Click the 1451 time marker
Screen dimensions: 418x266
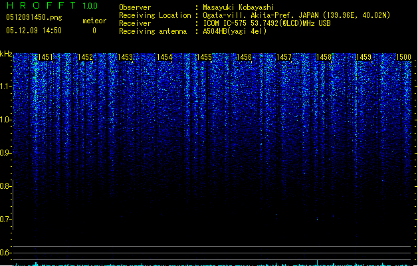(46, 57)
